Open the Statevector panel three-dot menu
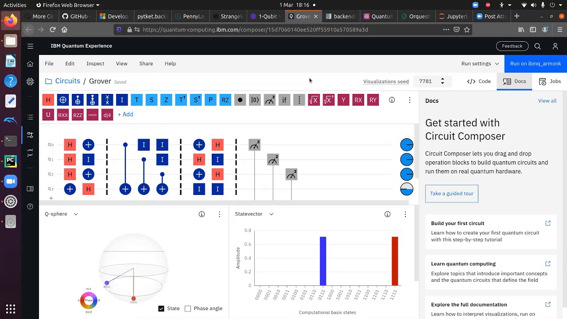This screenshot has height=319, width=567. click(x=405, y=214)
